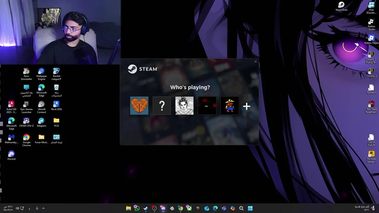Open Copilot from the taskbar
379x213 pixels.
233,208
